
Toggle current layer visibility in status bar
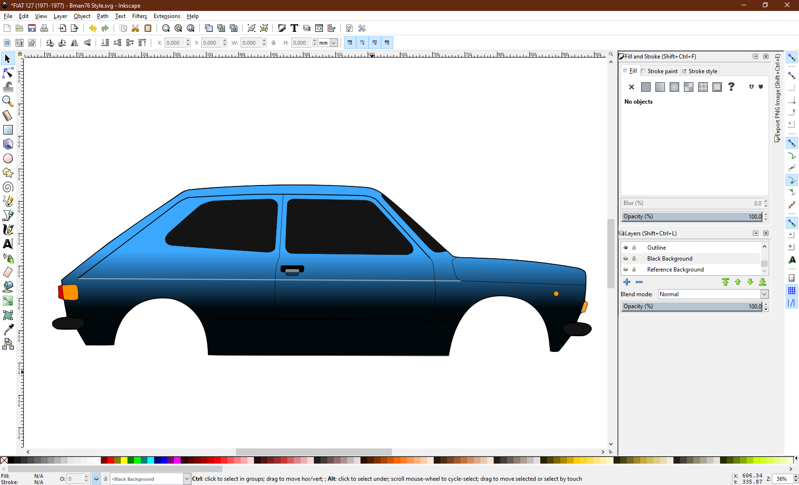[x=96, y=479]
